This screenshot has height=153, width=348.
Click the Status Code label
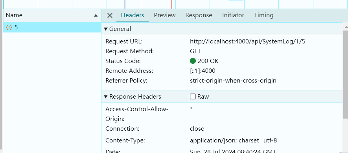tap(123, 61)
